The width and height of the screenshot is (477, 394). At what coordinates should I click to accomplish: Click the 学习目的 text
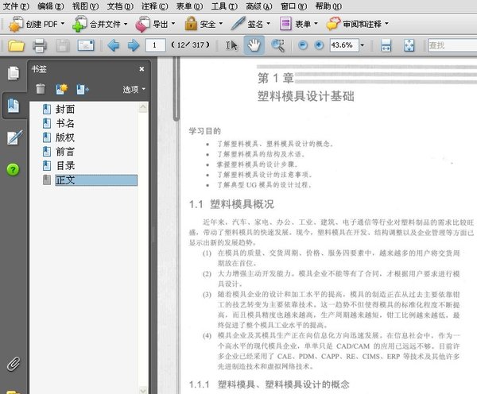[205, 131]
